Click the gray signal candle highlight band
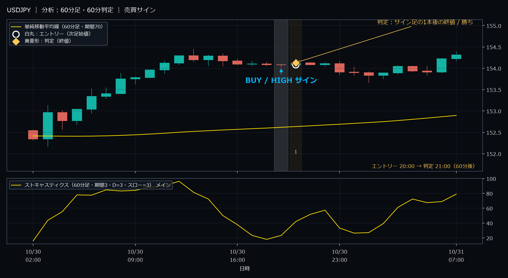Image resolution: width=508 pixels, height=278 pixels. tap(281, 95)
